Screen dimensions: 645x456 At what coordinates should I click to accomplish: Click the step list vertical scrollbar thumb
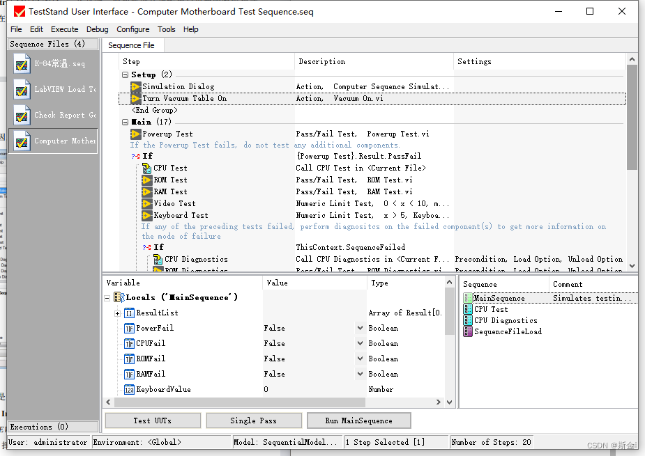pyautogui.click(x=632, y=118)
